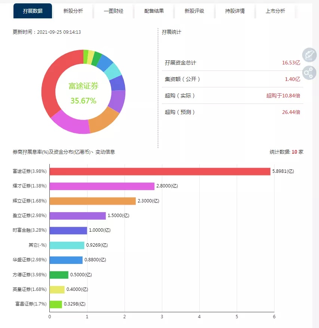Image resolution: width=319 pixels, height=328 pixels.
Task: Click the label 时富金融(3.28%)
Action: pyautogui.click(x=30, y=230)
